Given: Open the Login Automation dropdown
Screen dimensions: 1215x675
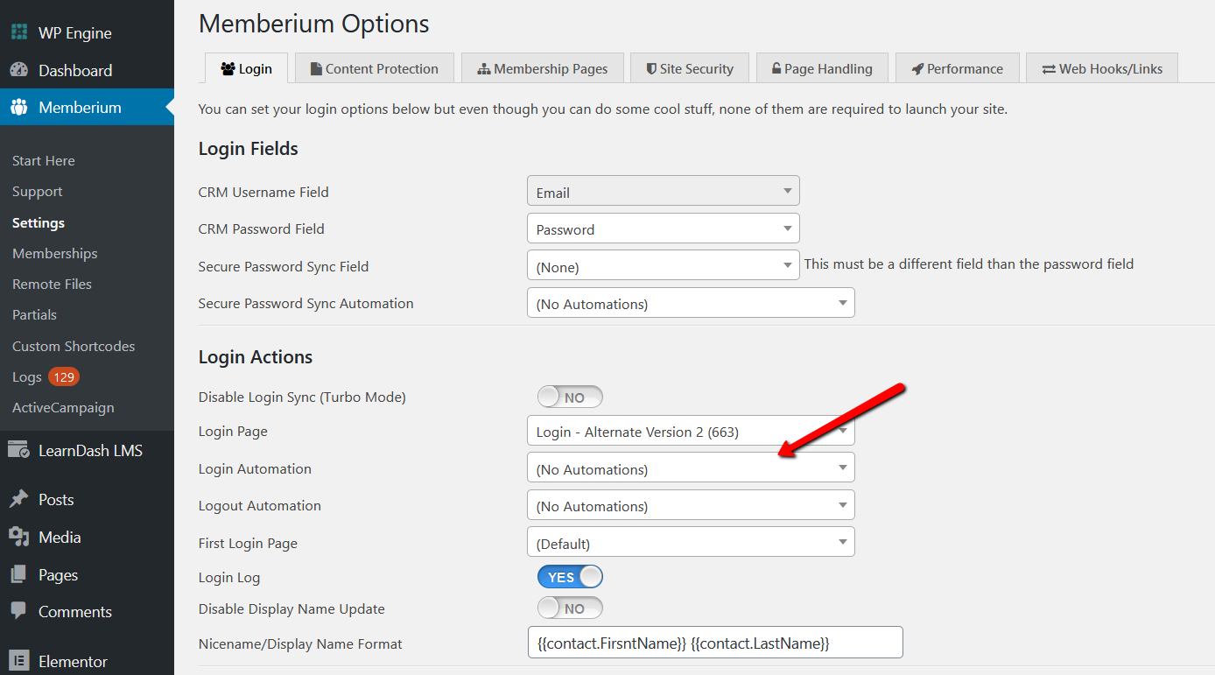Looking at the screenshot, I should tap(691, 468).
